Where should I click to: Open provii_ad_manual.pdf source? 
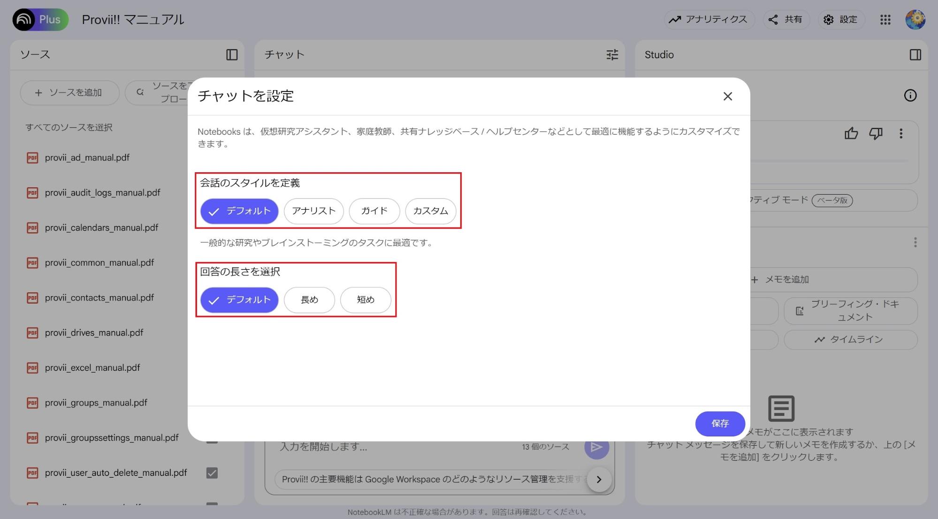tap(87, 158)
